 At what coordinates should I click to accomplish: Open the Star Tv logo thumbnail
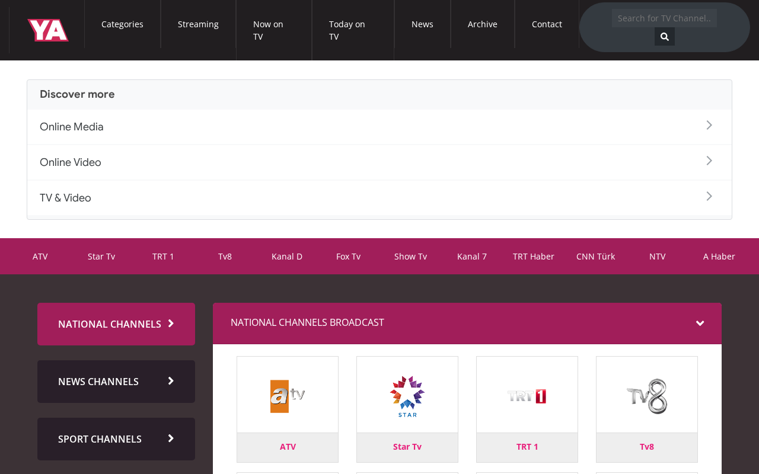tap(407, 395)
